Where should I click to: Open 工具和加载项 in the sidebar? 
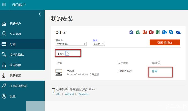coord(22,86)
